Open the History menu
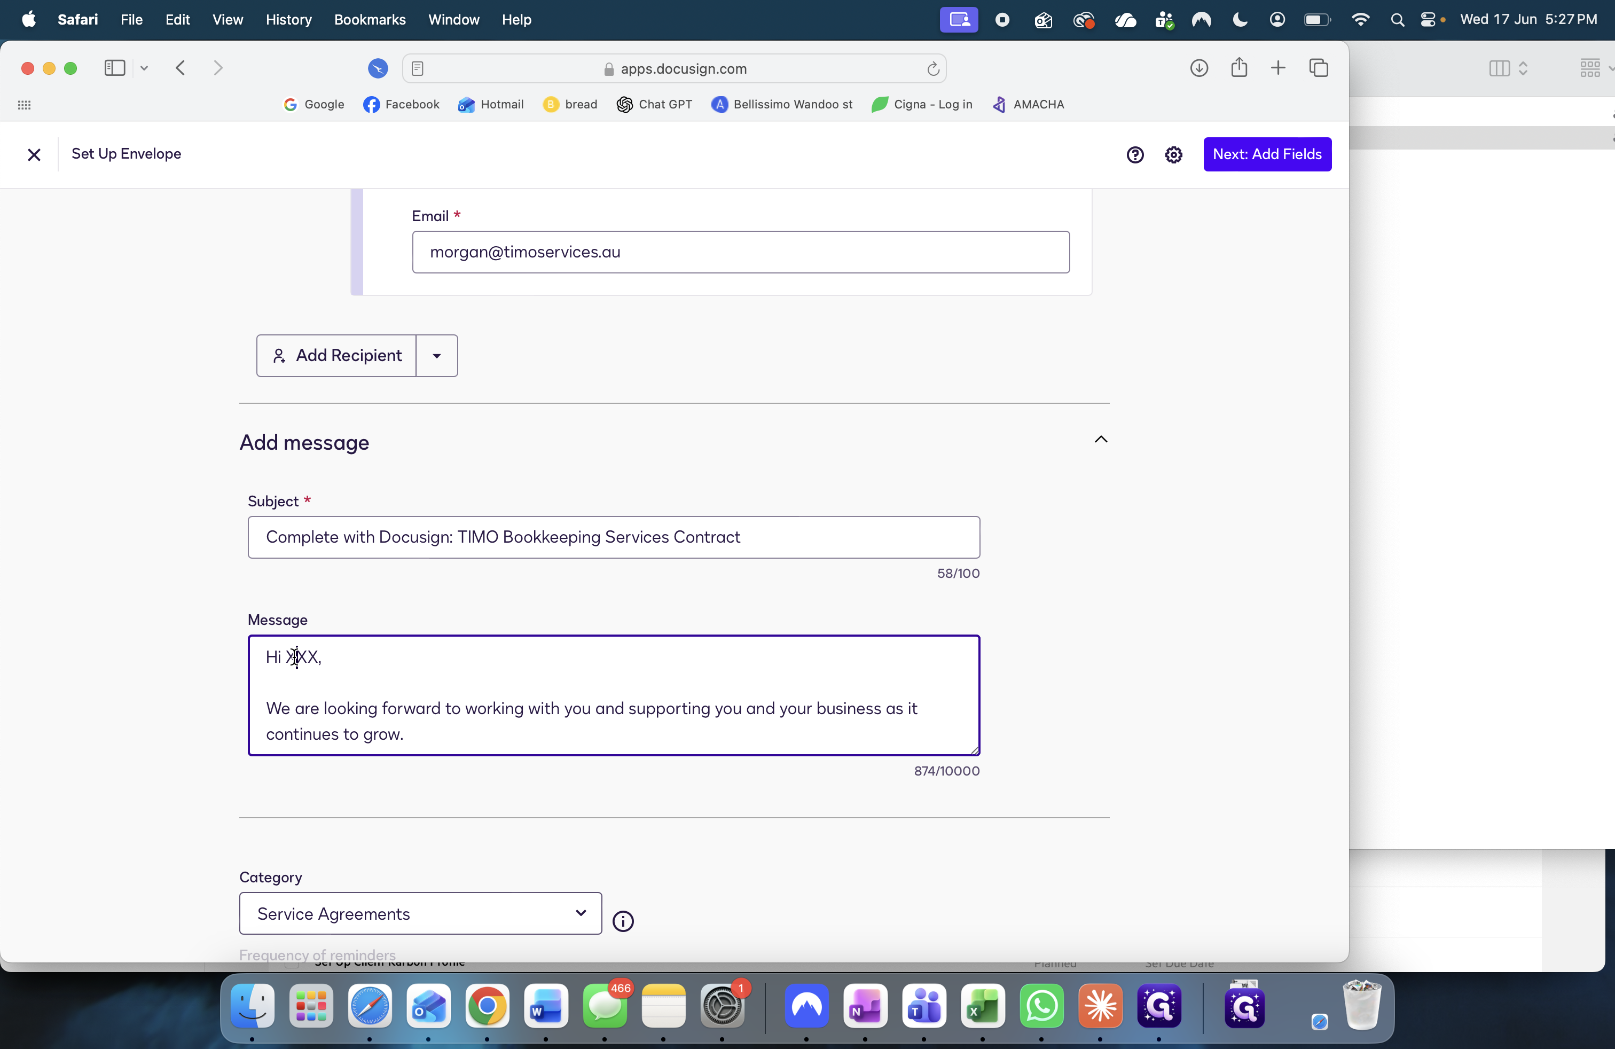This screenshot has height=1049, width=1615. point(288,19)
